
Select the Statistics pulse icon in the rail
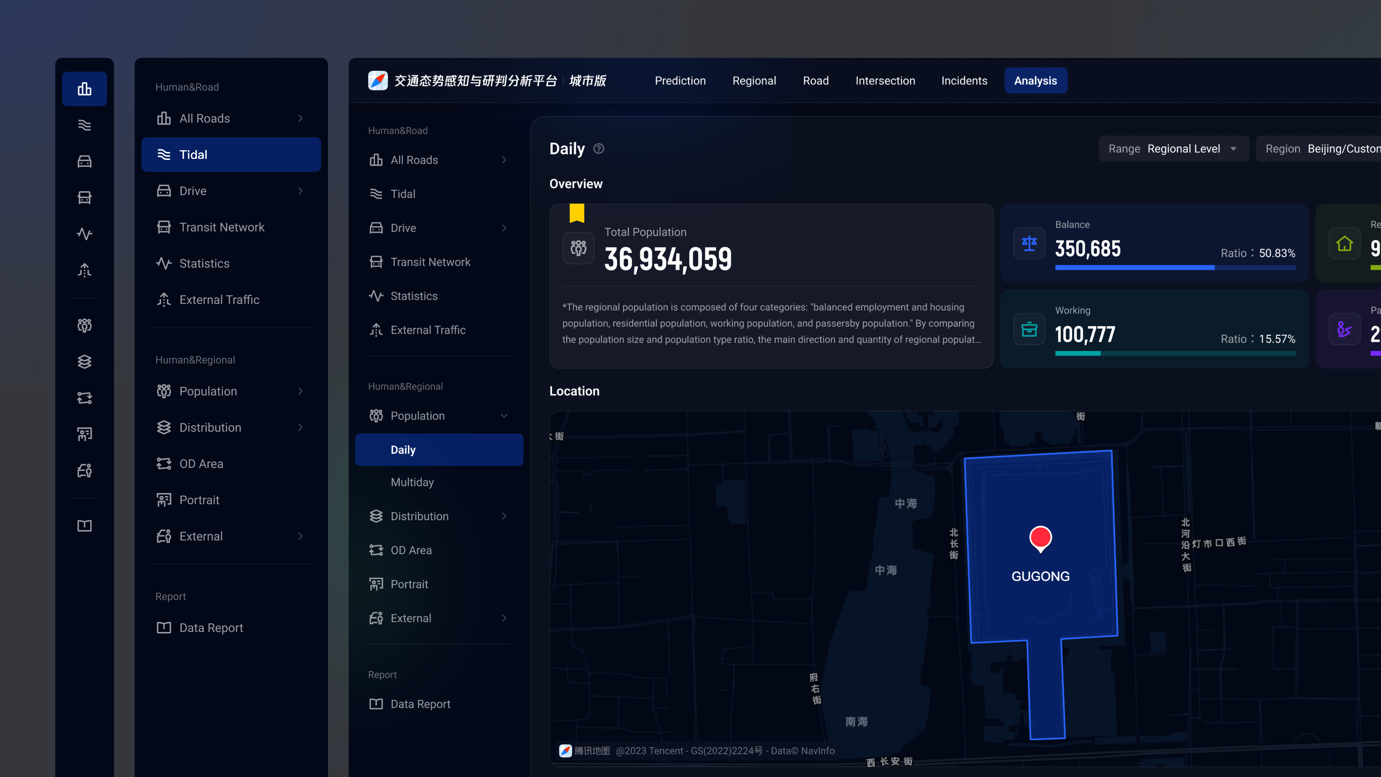pos(84,234)
